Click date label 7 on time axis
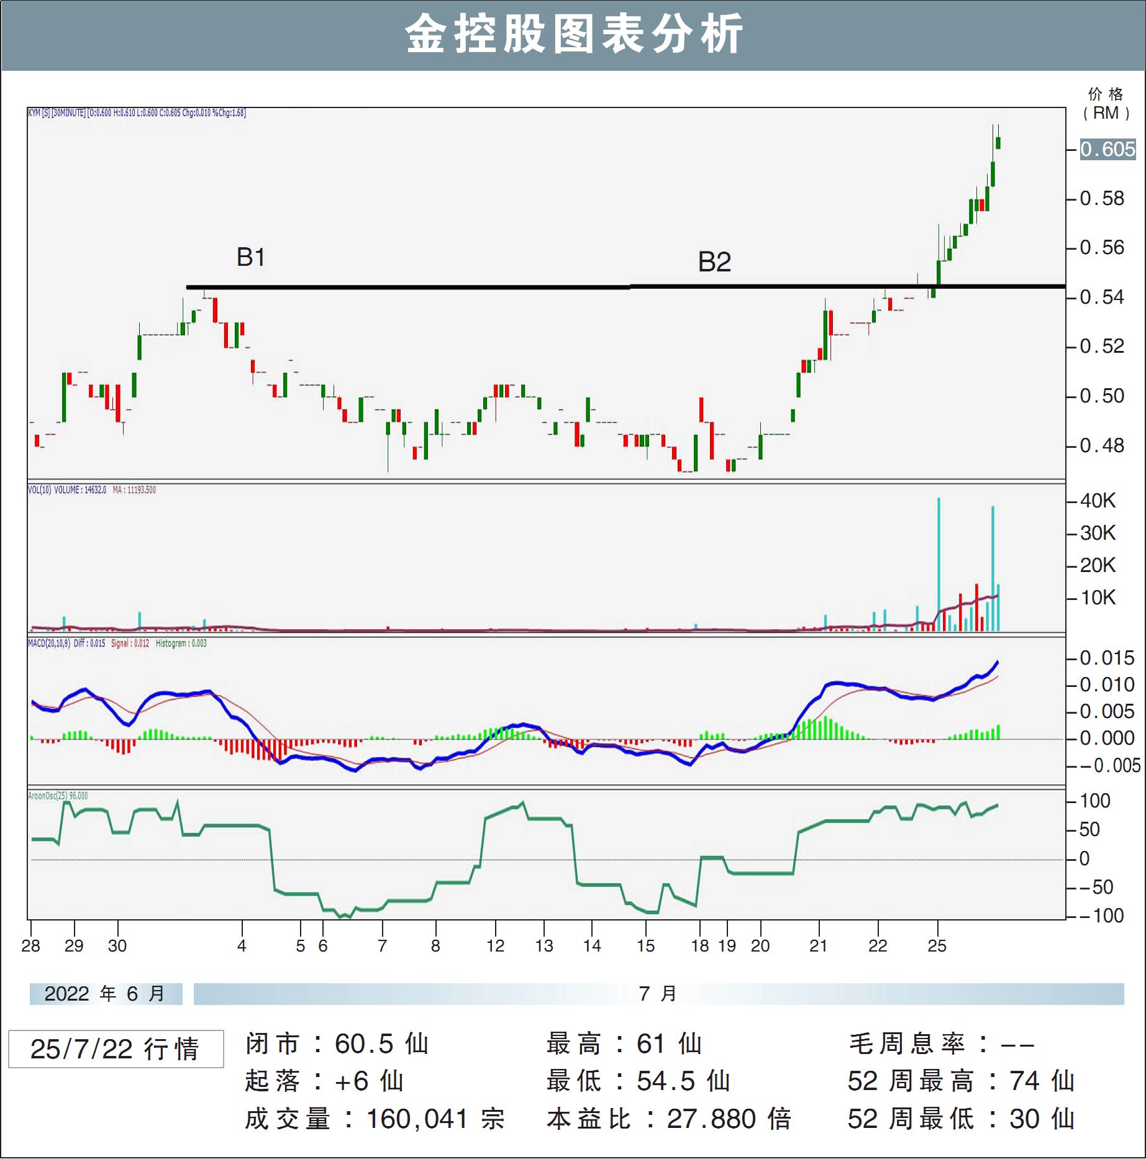Viewport: 1146px width, 1159px height. pyautogui.click(x=382, y=946)
